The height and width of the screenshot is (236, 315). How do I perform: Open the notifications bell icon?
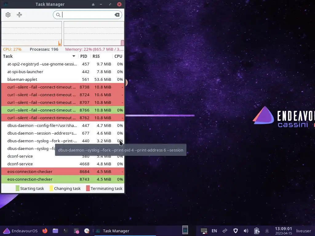click(x=267, y=231)
